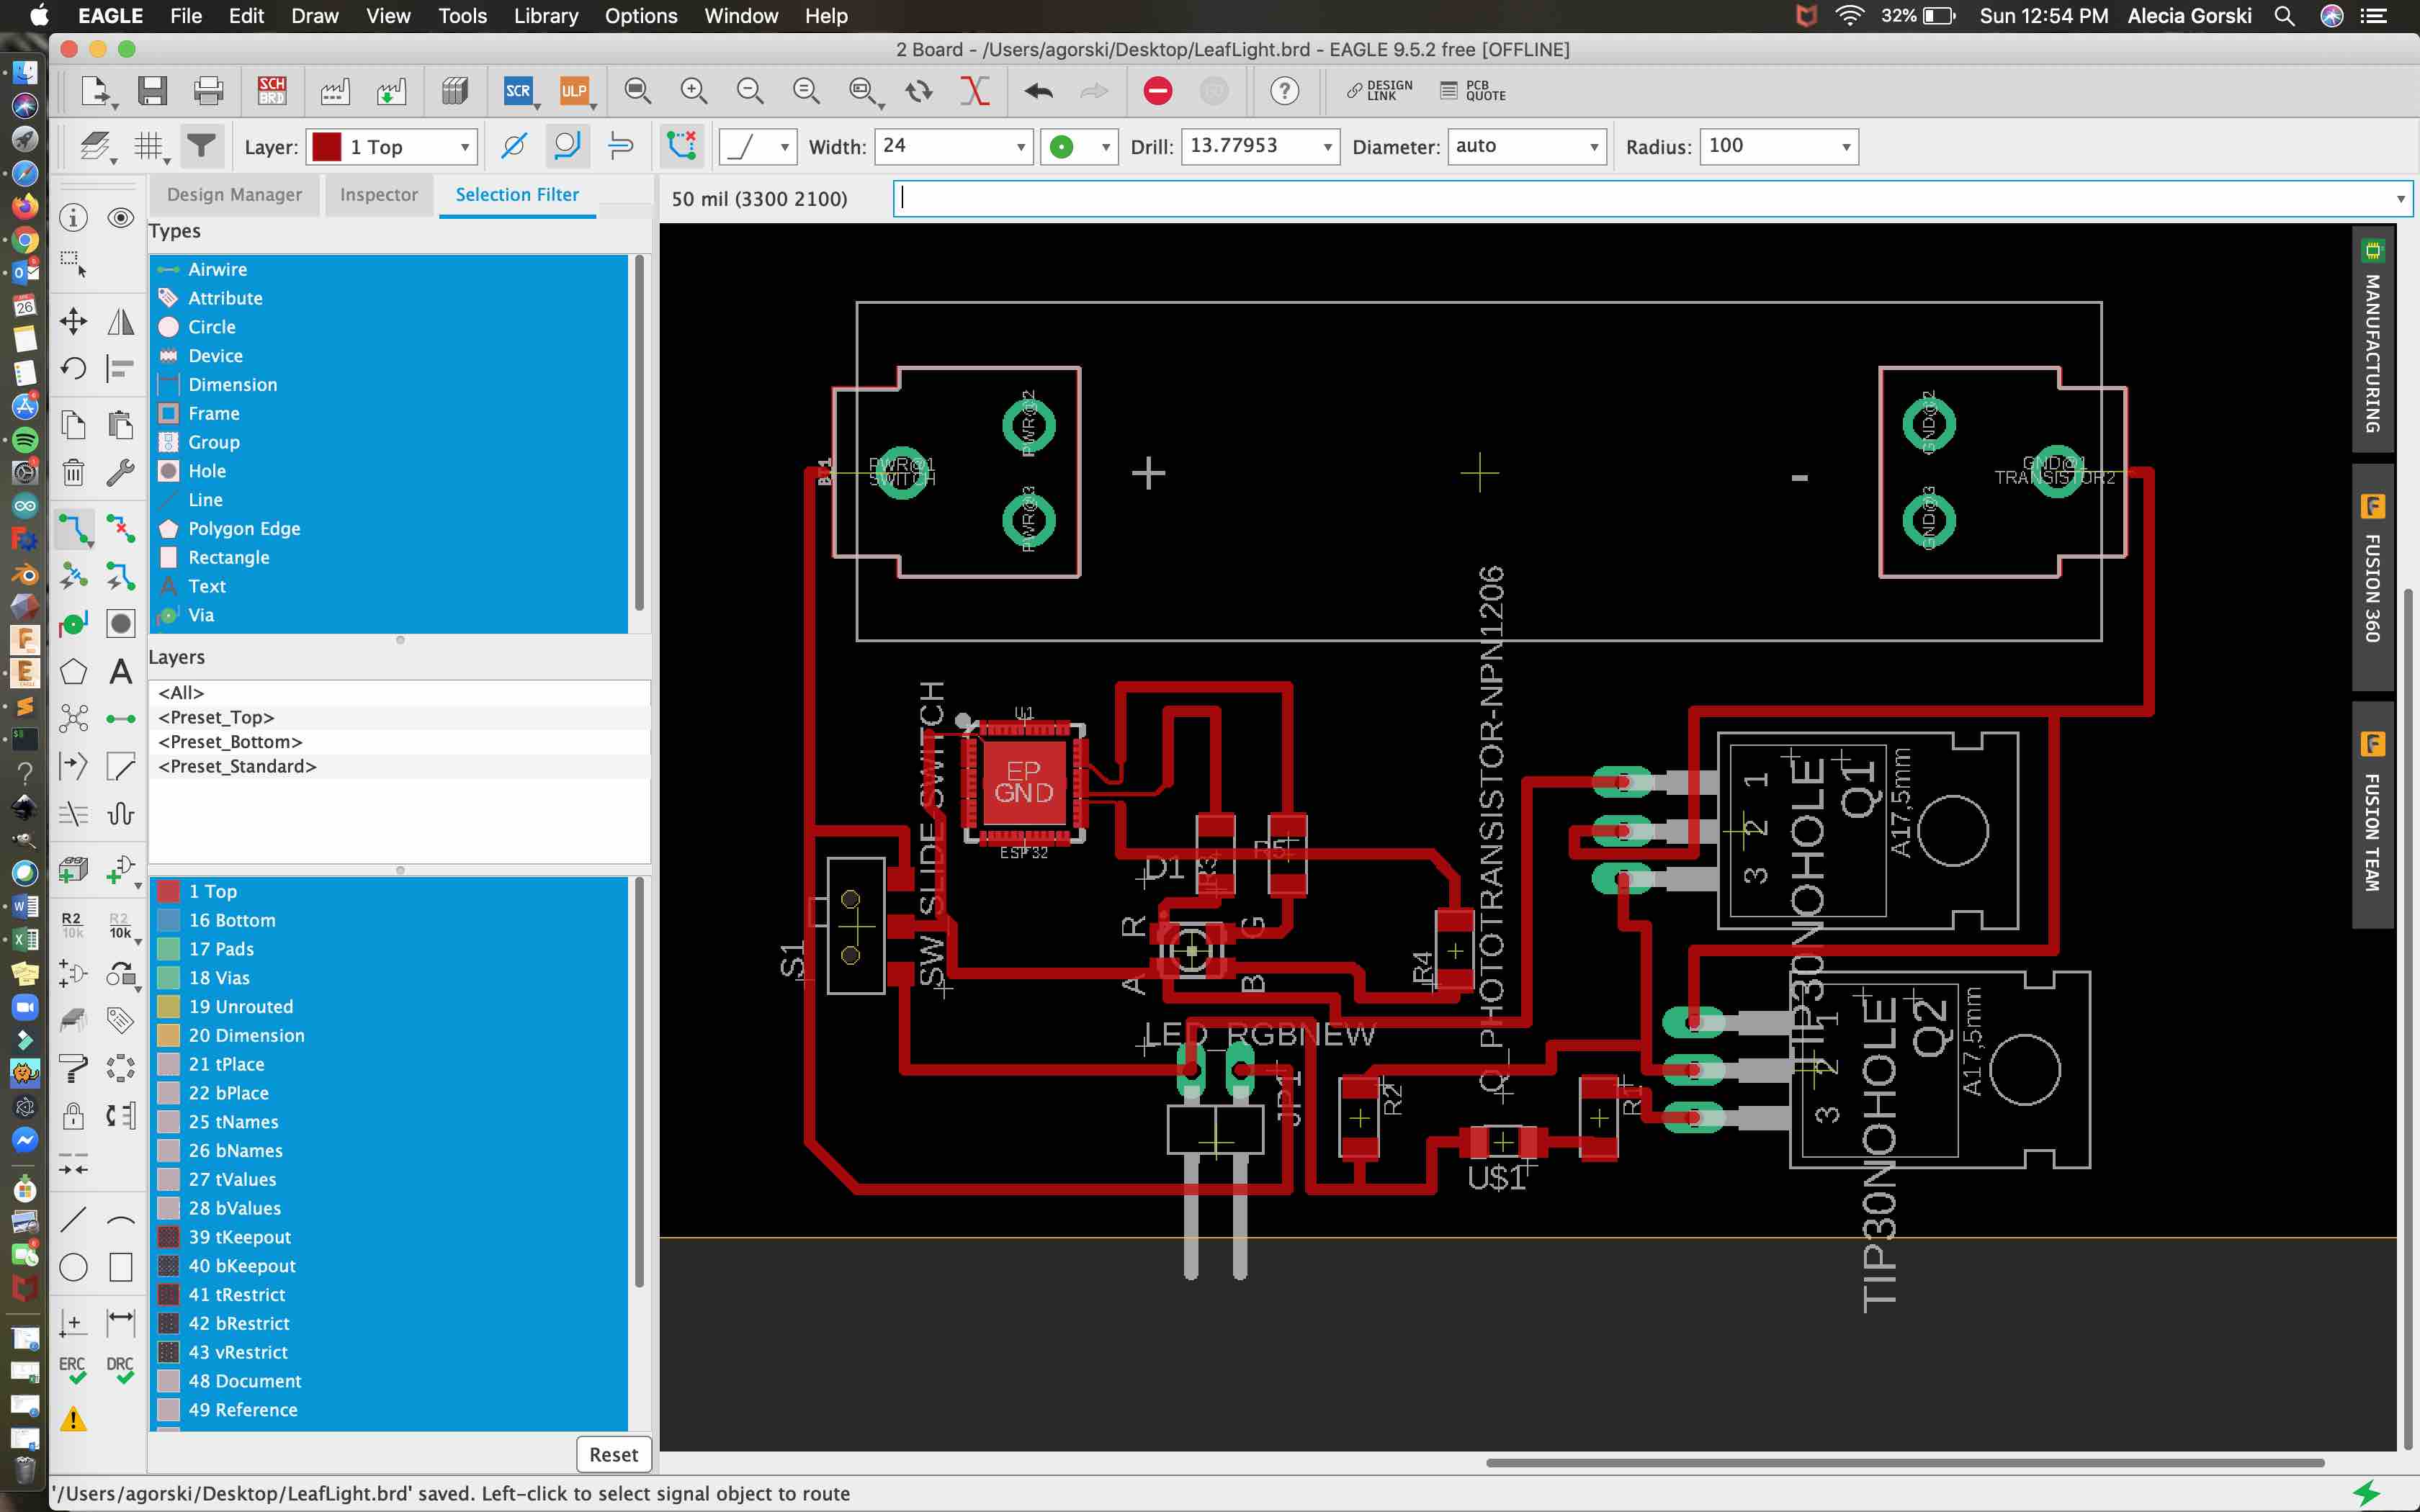Expand the Layers section in panel
The height and width of the screenshot is (1512, 2420).
click(x=176, y=657)
